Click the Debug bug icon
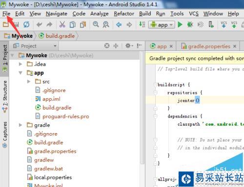 (x=190, y=24)
